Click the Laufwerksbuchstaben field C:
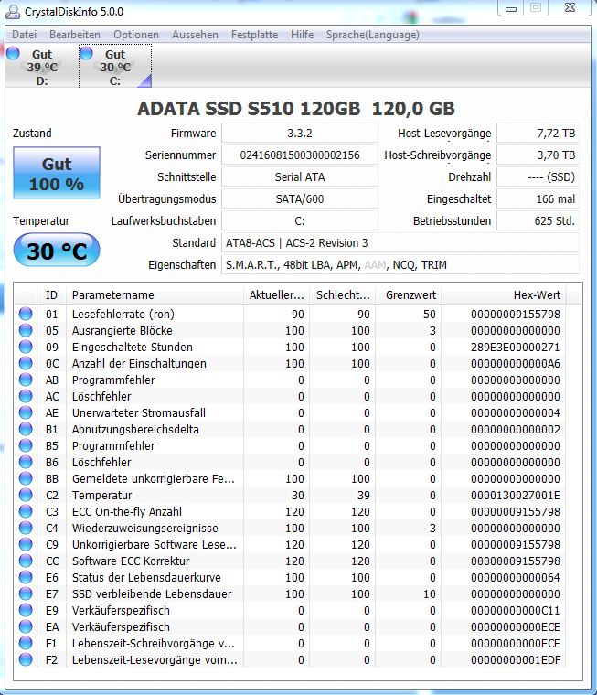The width and height of the screenshot is (597, 695). (x=300, y=220)
